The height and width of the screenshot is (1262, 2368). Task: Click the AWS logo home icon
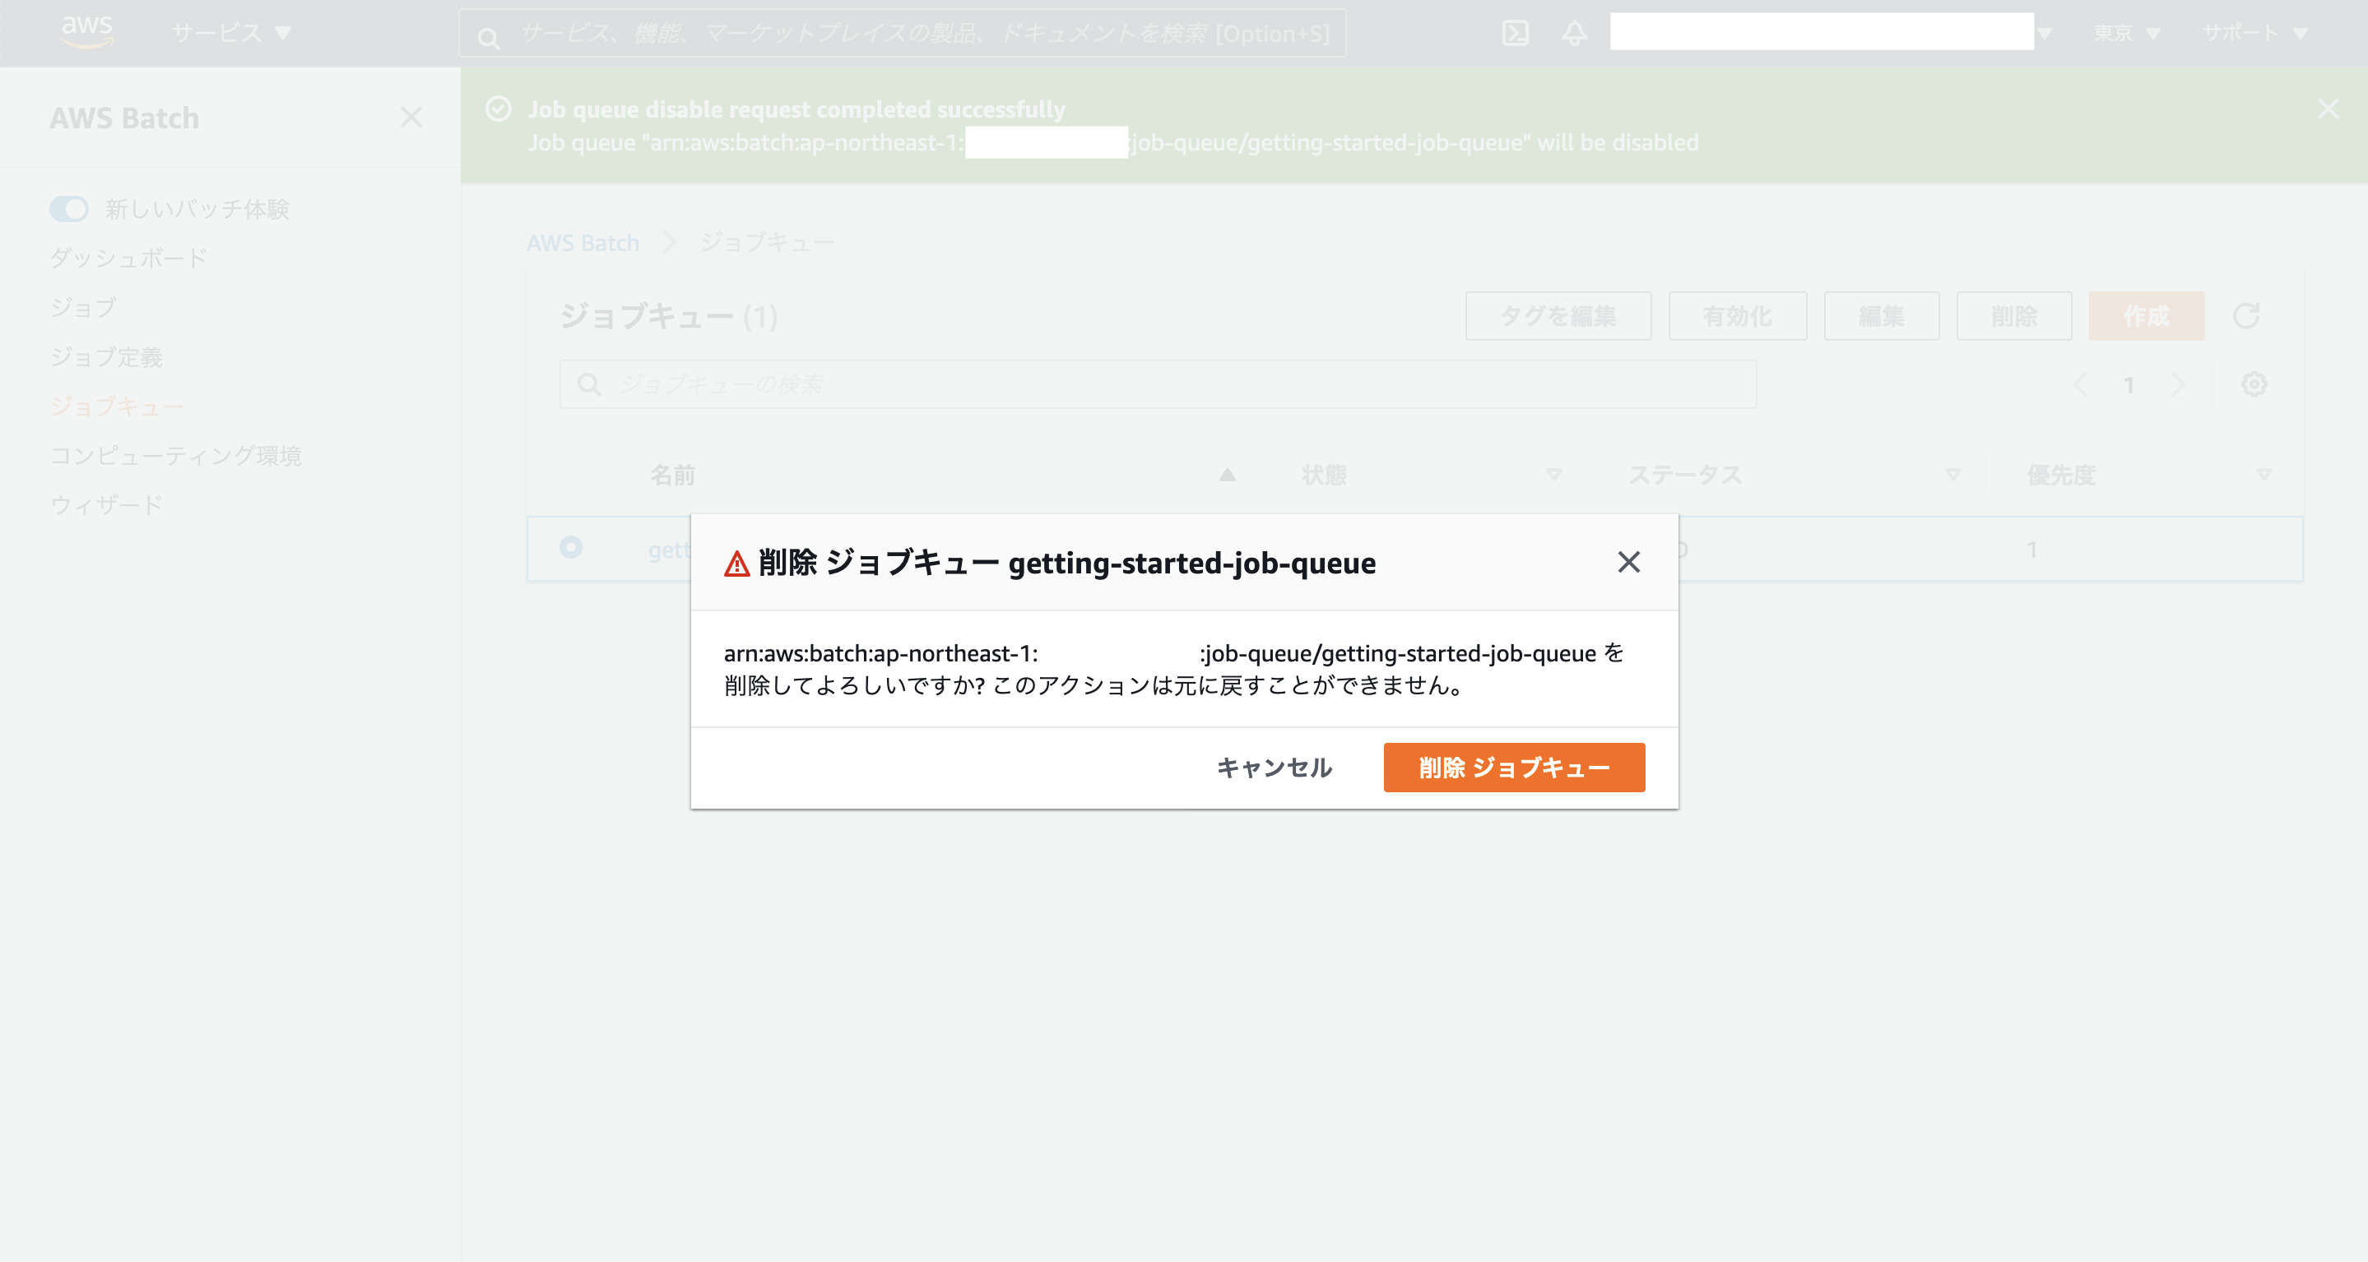point(87,32)
